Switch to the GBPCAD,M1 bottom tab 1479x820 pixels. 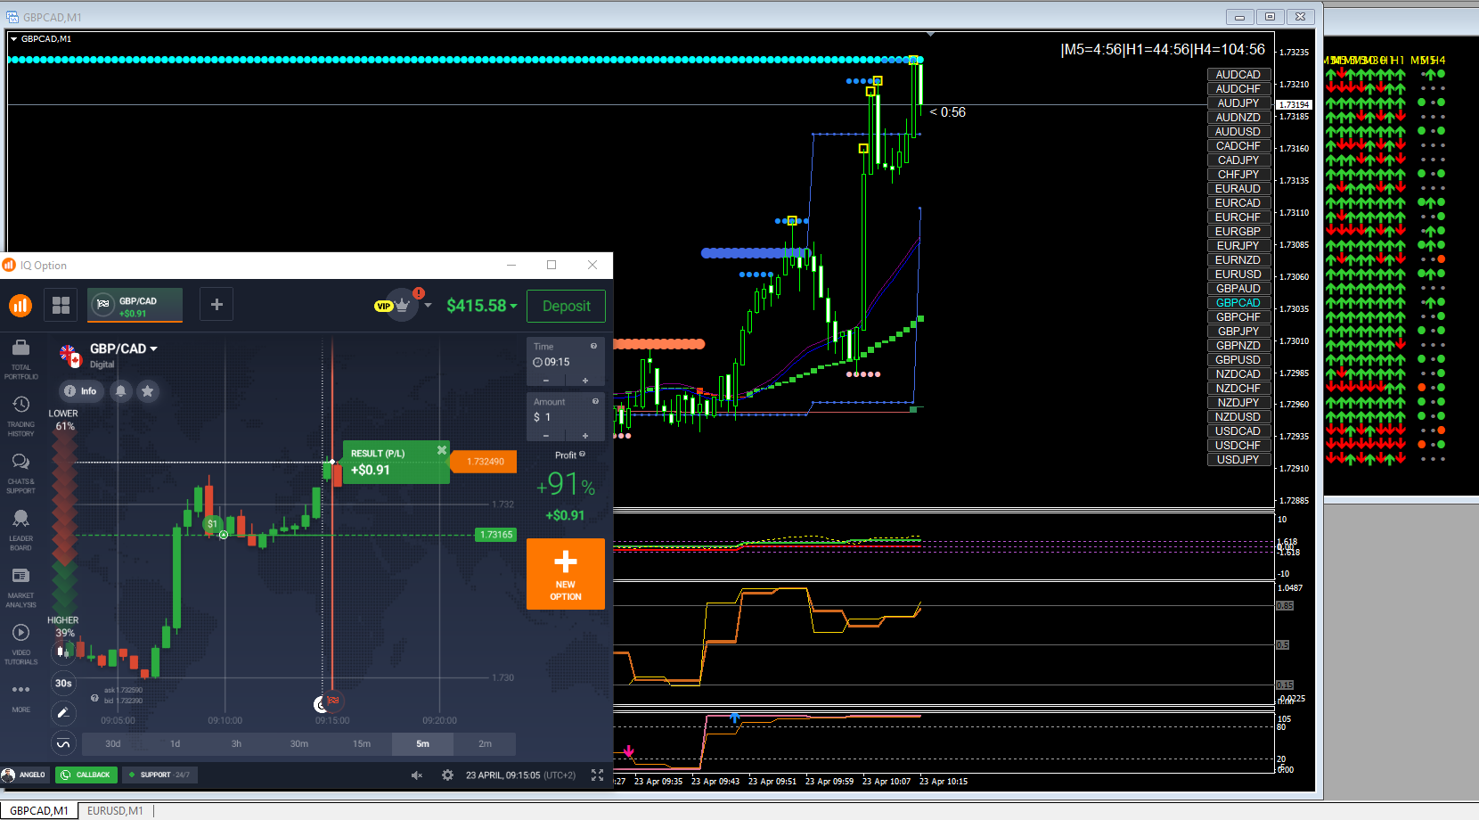tap(38, 810)
